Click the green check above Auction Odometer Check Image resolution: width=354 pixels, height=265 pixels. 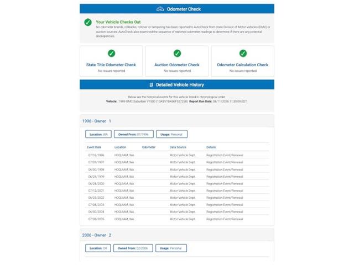click(177, 54)
